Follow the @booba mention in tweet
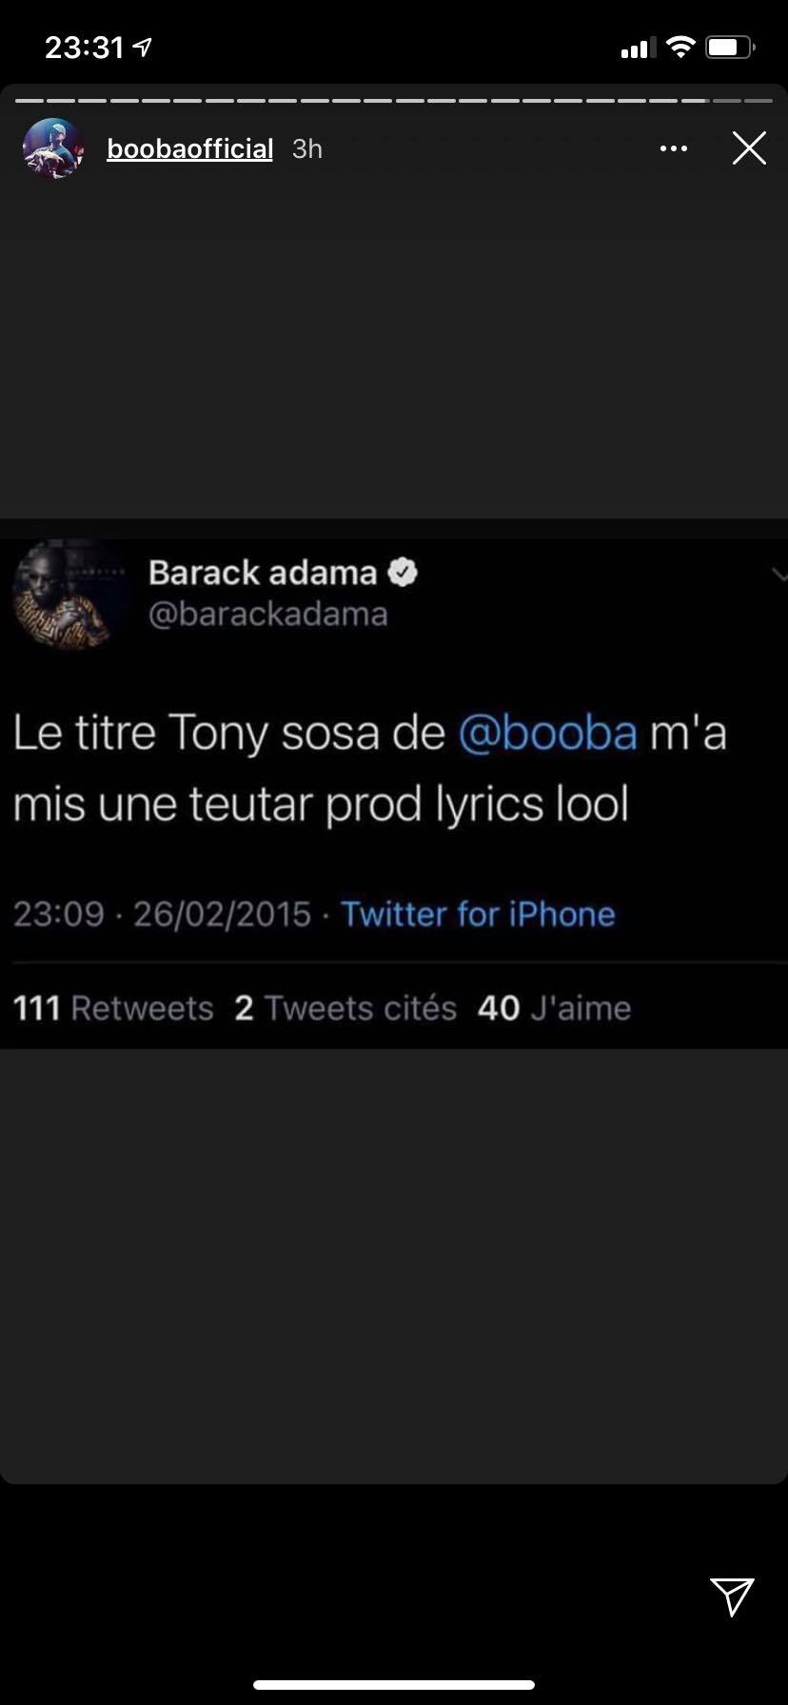This screenshot has height=1705, width=788. (x=548, y=733)
